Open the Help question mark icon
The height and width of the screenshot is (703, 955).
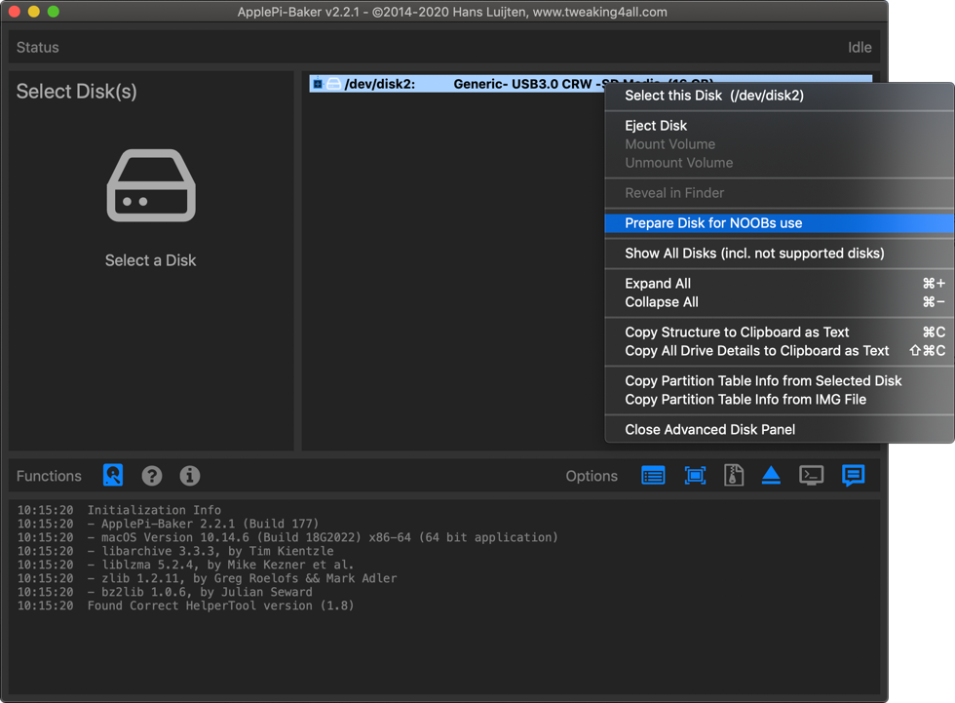click(x=152, y=475)
